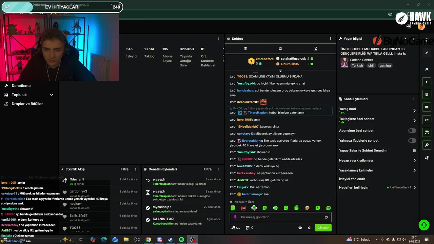Open Sohbet panel three-dot menu
Image resolution: width=434 pixels, height=244 pixels.
coord(331,39)
